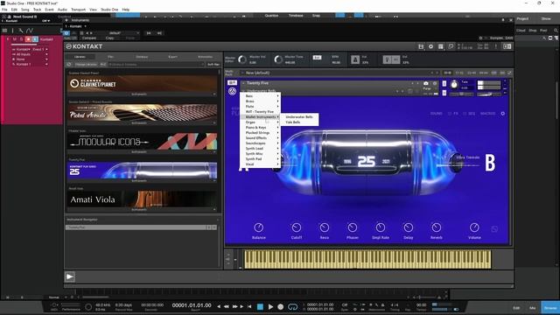Click the instrument NI round logo icon

pyautogui.click(x=232, y=91)
